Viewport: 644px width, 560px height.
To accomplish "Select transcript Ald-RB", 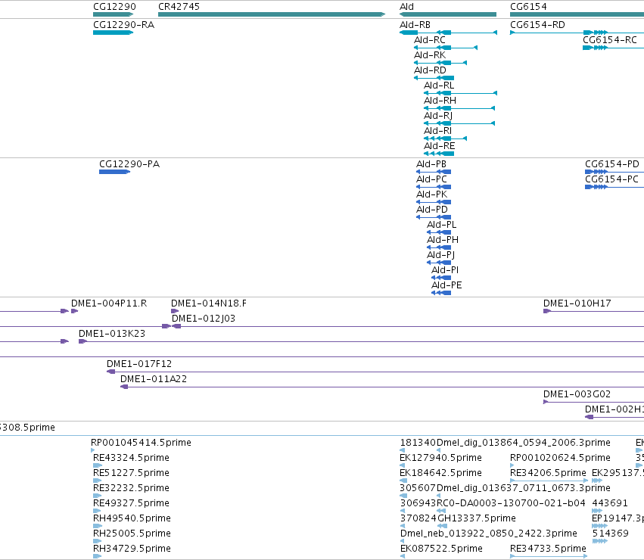I will tap(415, 25).
